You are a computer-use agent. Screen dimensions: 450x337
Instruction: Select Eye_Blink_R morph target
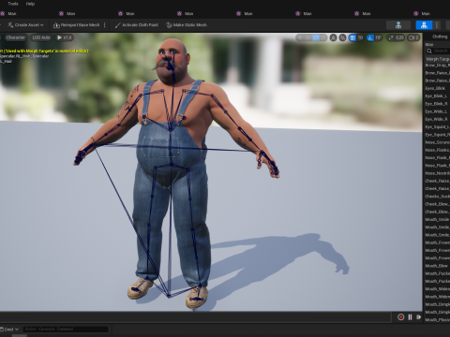pos(437,104)
